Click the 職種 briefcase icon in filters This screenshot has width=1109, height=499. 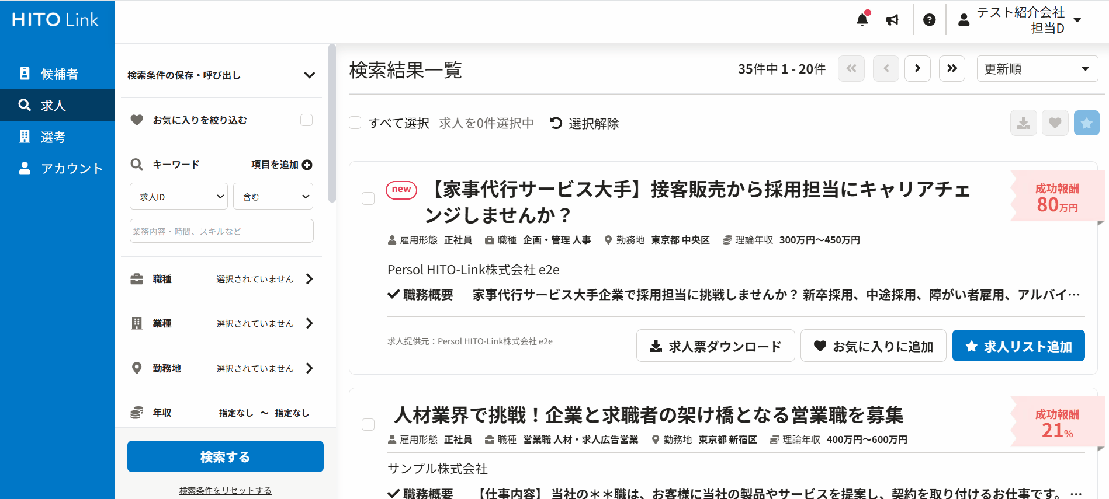137,279
